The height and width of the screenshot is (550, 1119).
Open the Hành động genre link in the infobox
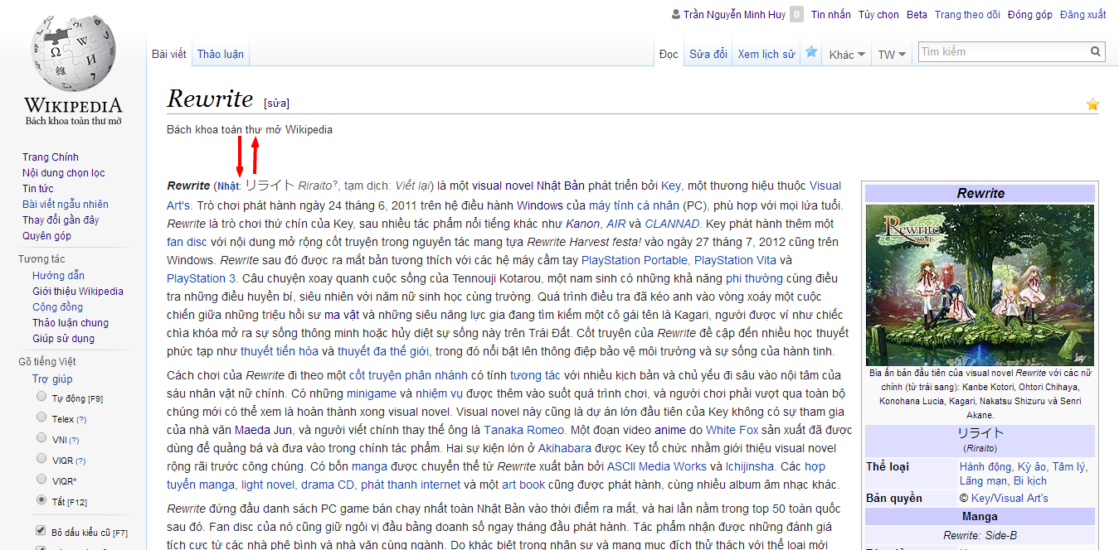click(x=985, y=466)
